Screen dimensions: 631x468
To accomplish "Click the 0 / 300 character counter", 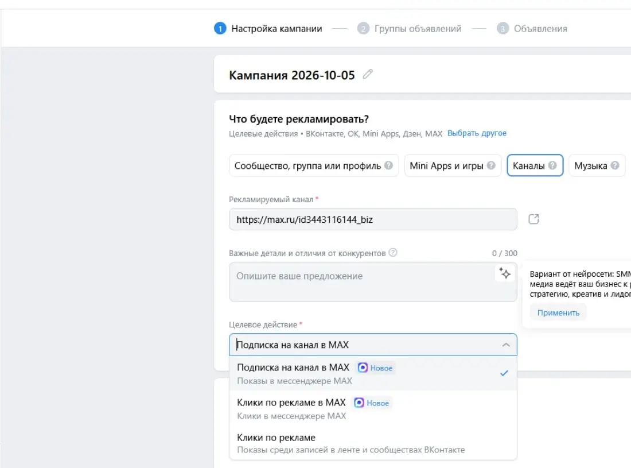I will [505, 253].
